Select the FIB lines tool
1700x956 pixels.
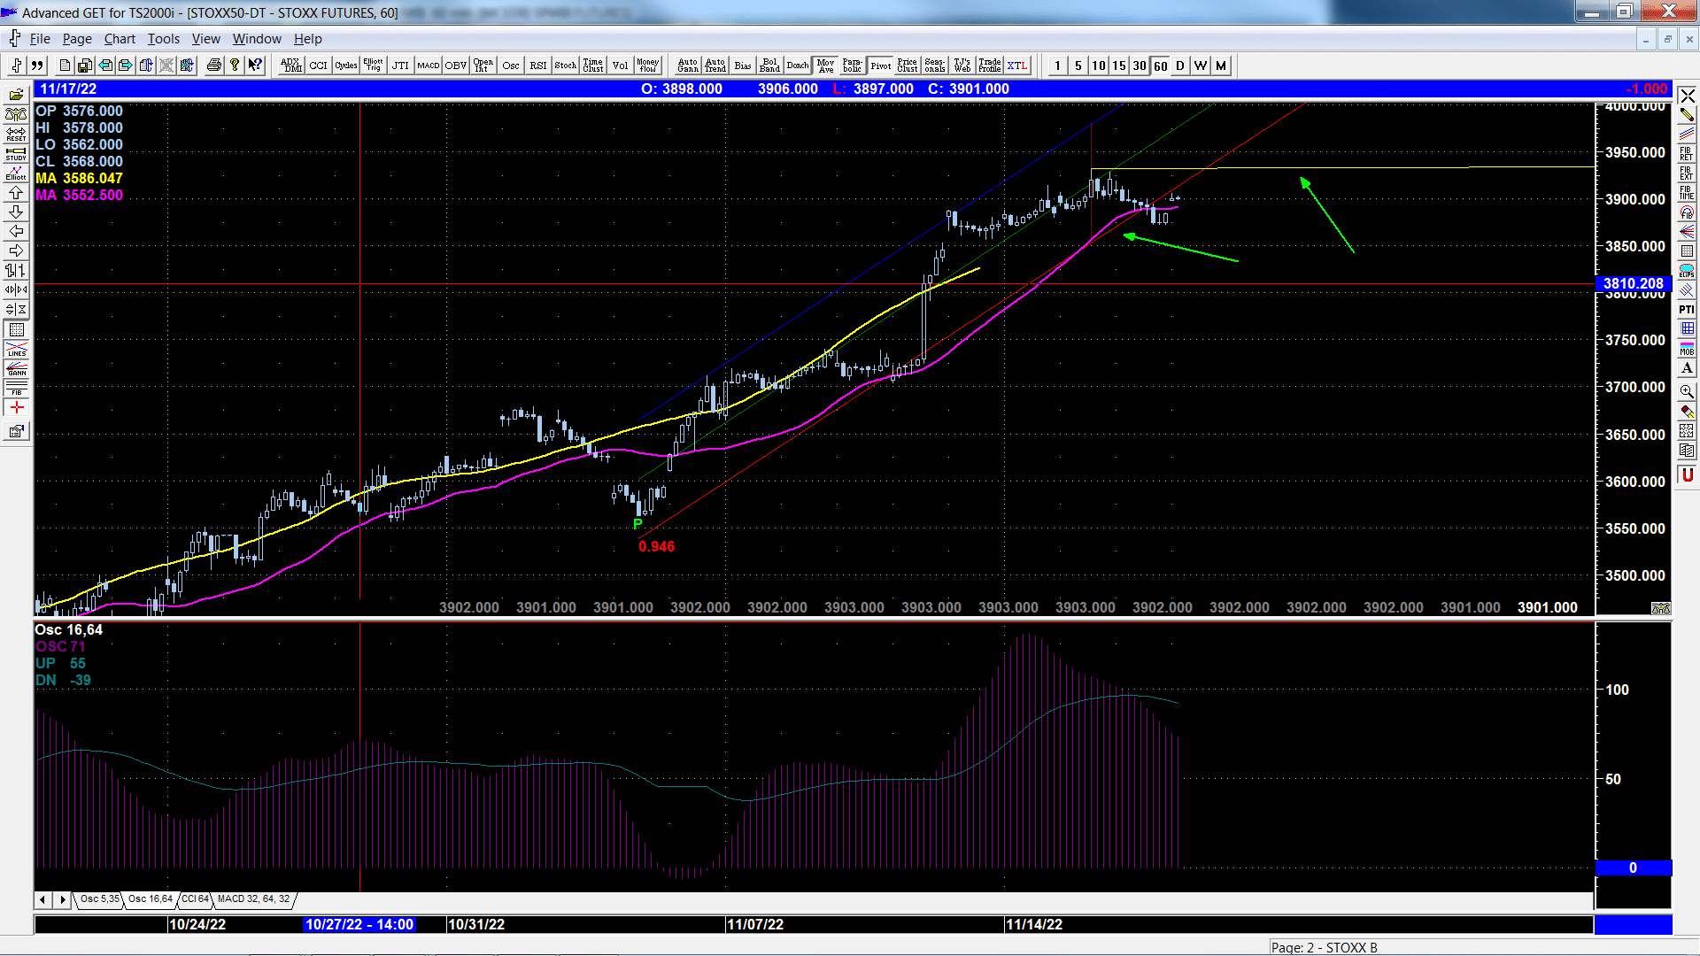[16, 388]
